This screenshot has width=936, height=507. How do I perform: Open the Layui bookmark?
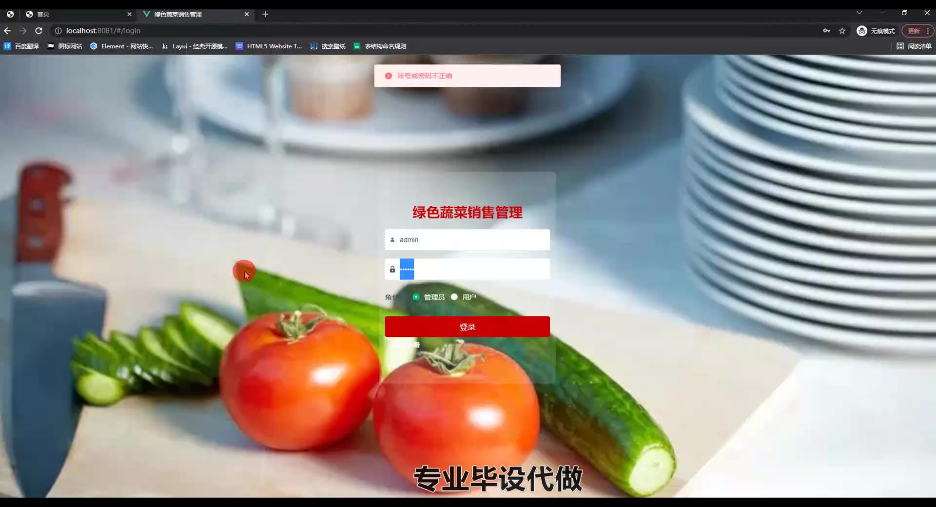195,46
